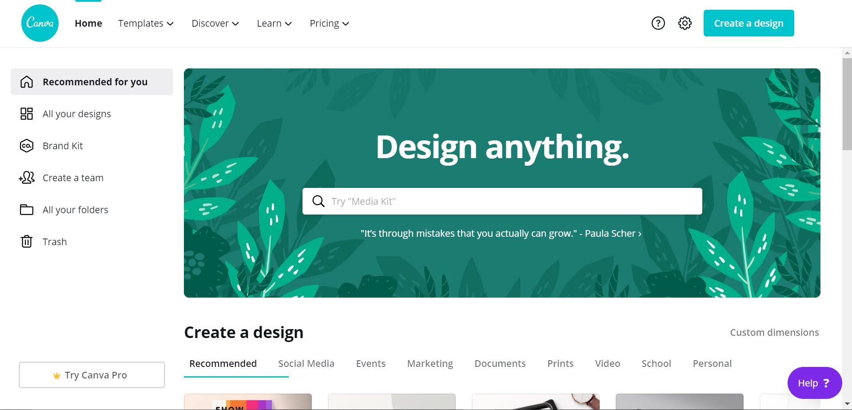Select the All your designs grid icon
852x410 pixels.
coord(27,114)
